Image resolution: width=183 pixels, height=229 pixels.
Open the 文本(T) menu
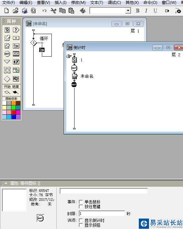pyautogui.click(x=97, y=3)
